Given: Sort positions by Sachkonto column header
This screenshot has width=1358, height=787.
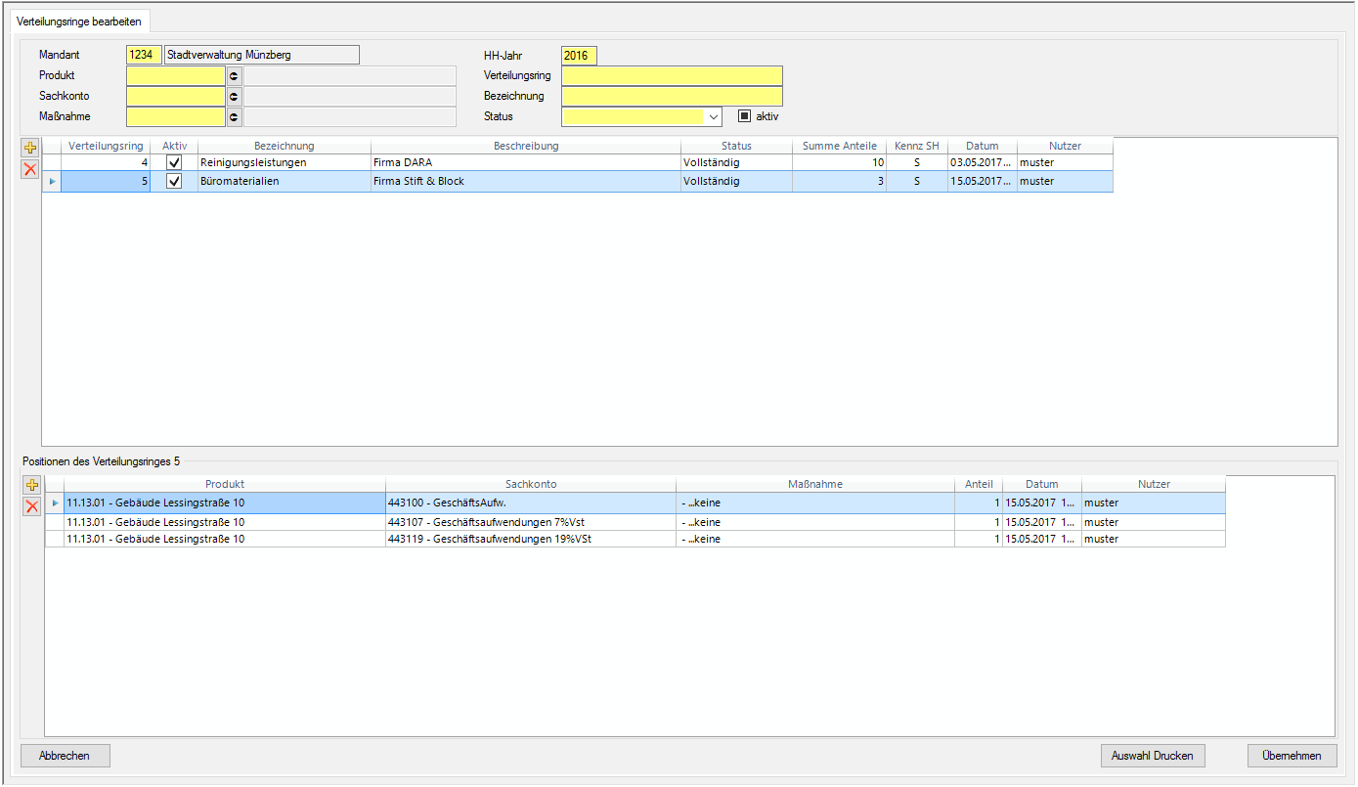Looking at the screenshot, I should click(x=530, y=484).
